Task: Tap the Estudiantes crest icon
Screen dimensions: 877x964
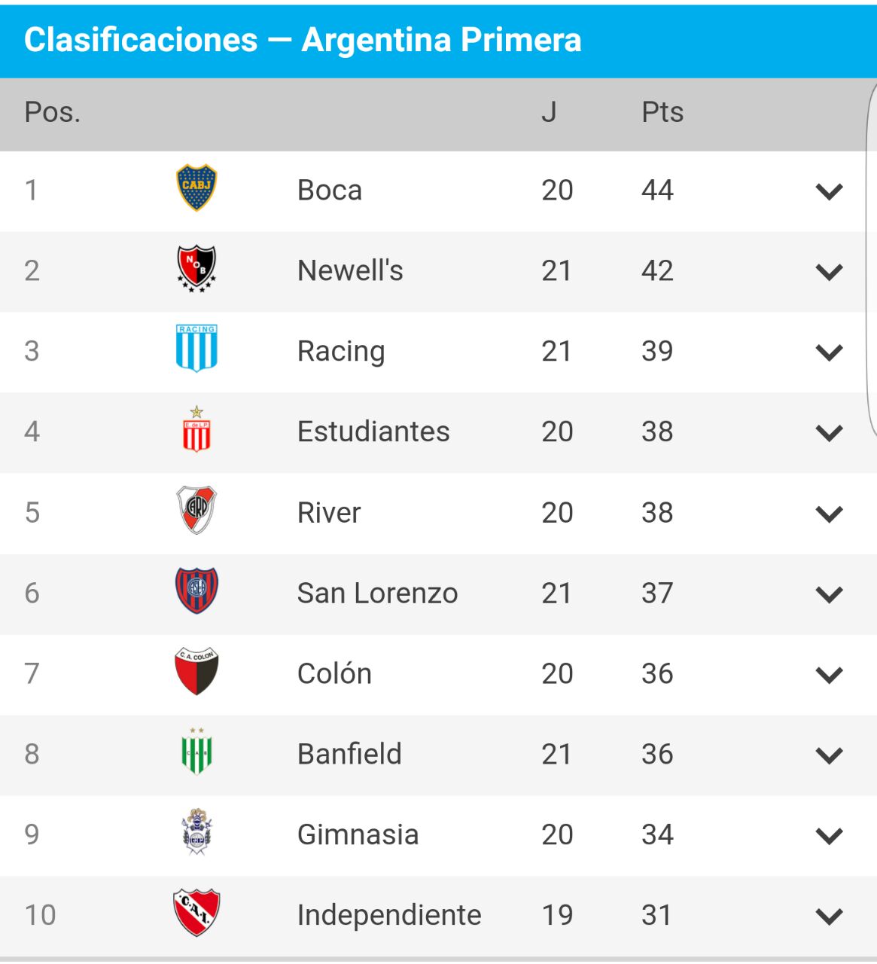Action: click(196, 429)
